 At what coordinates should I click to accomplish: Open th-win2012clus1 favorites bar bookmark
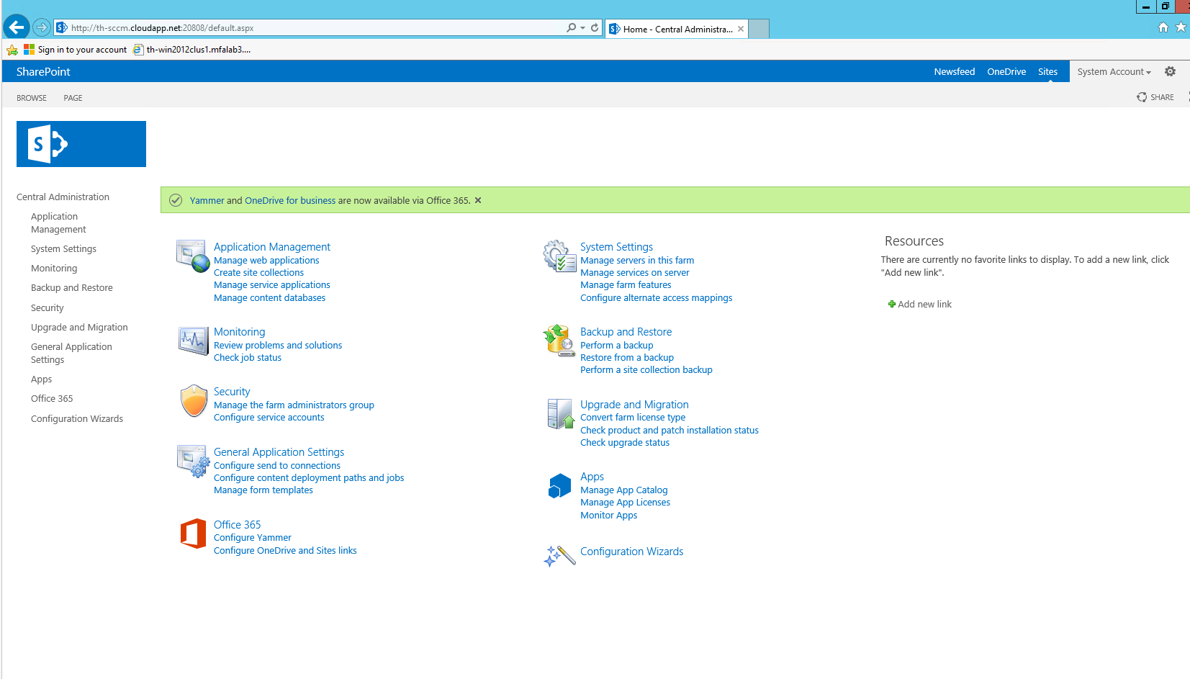tap(192, 50)
